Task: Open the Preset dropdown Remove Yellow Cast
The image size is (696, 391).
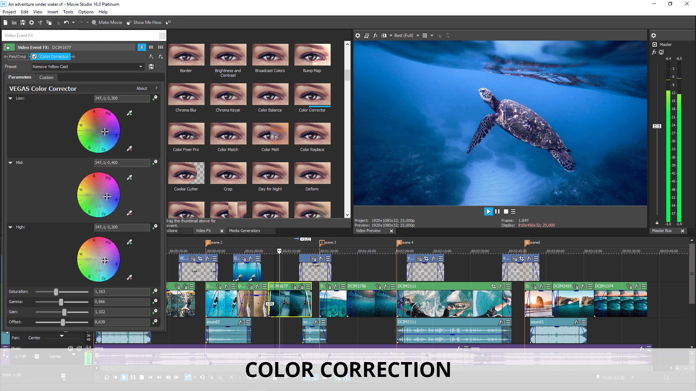Action: (141, 67)
